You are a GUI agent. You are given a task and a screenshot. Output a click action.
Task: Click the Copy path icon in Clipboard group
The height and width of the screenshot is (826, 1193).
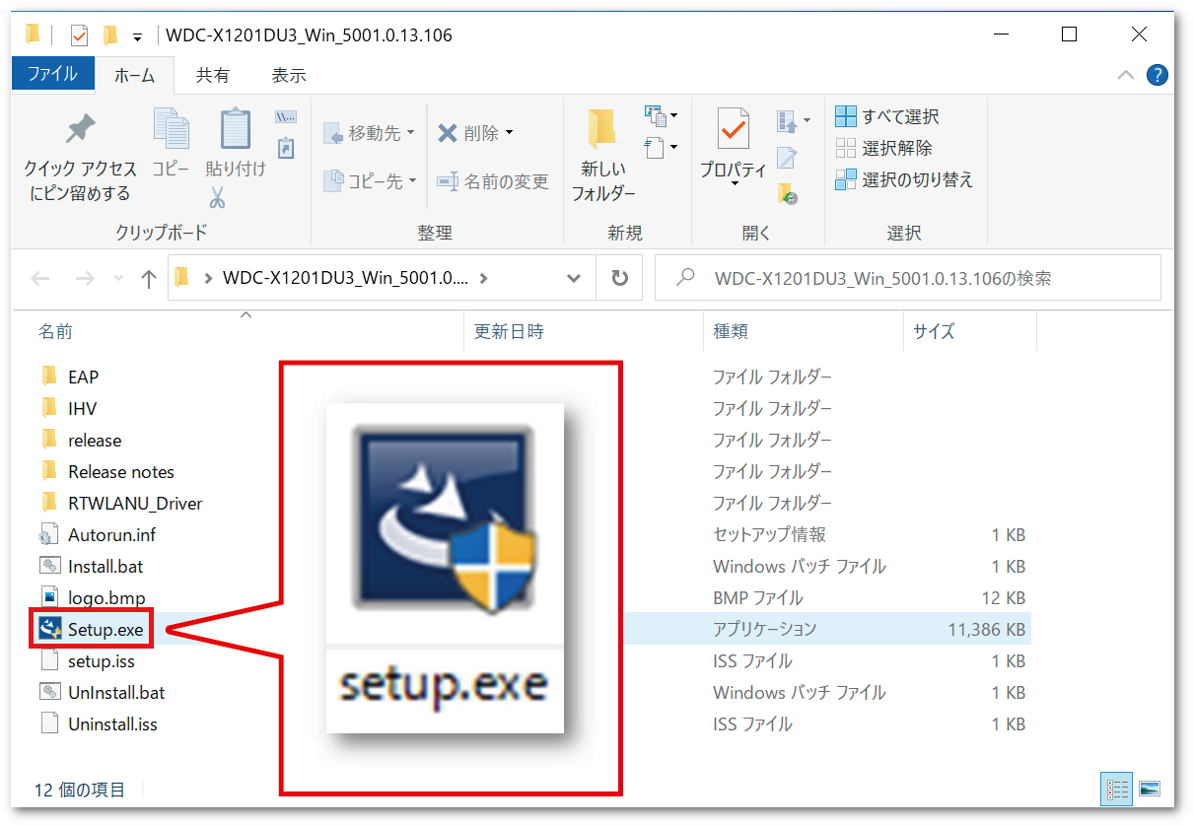[286, 116]
